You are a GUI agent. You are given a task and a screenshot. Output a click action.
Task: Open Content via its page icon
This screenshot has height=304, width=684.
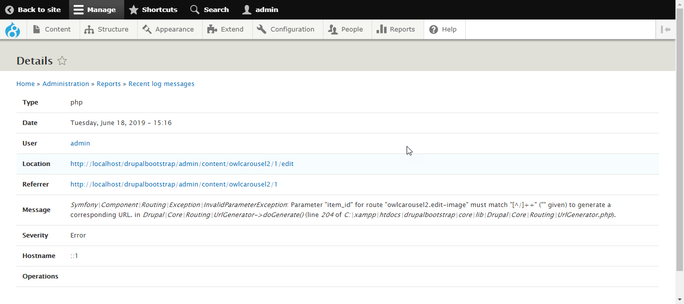pos(37,29)
